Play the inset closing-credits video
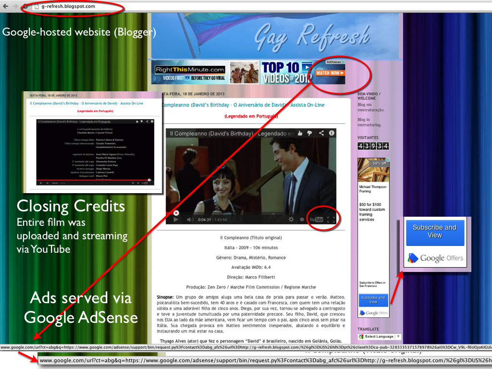This screenshot has width=492, height=369. pyautogui.click(x=41, y=183)
